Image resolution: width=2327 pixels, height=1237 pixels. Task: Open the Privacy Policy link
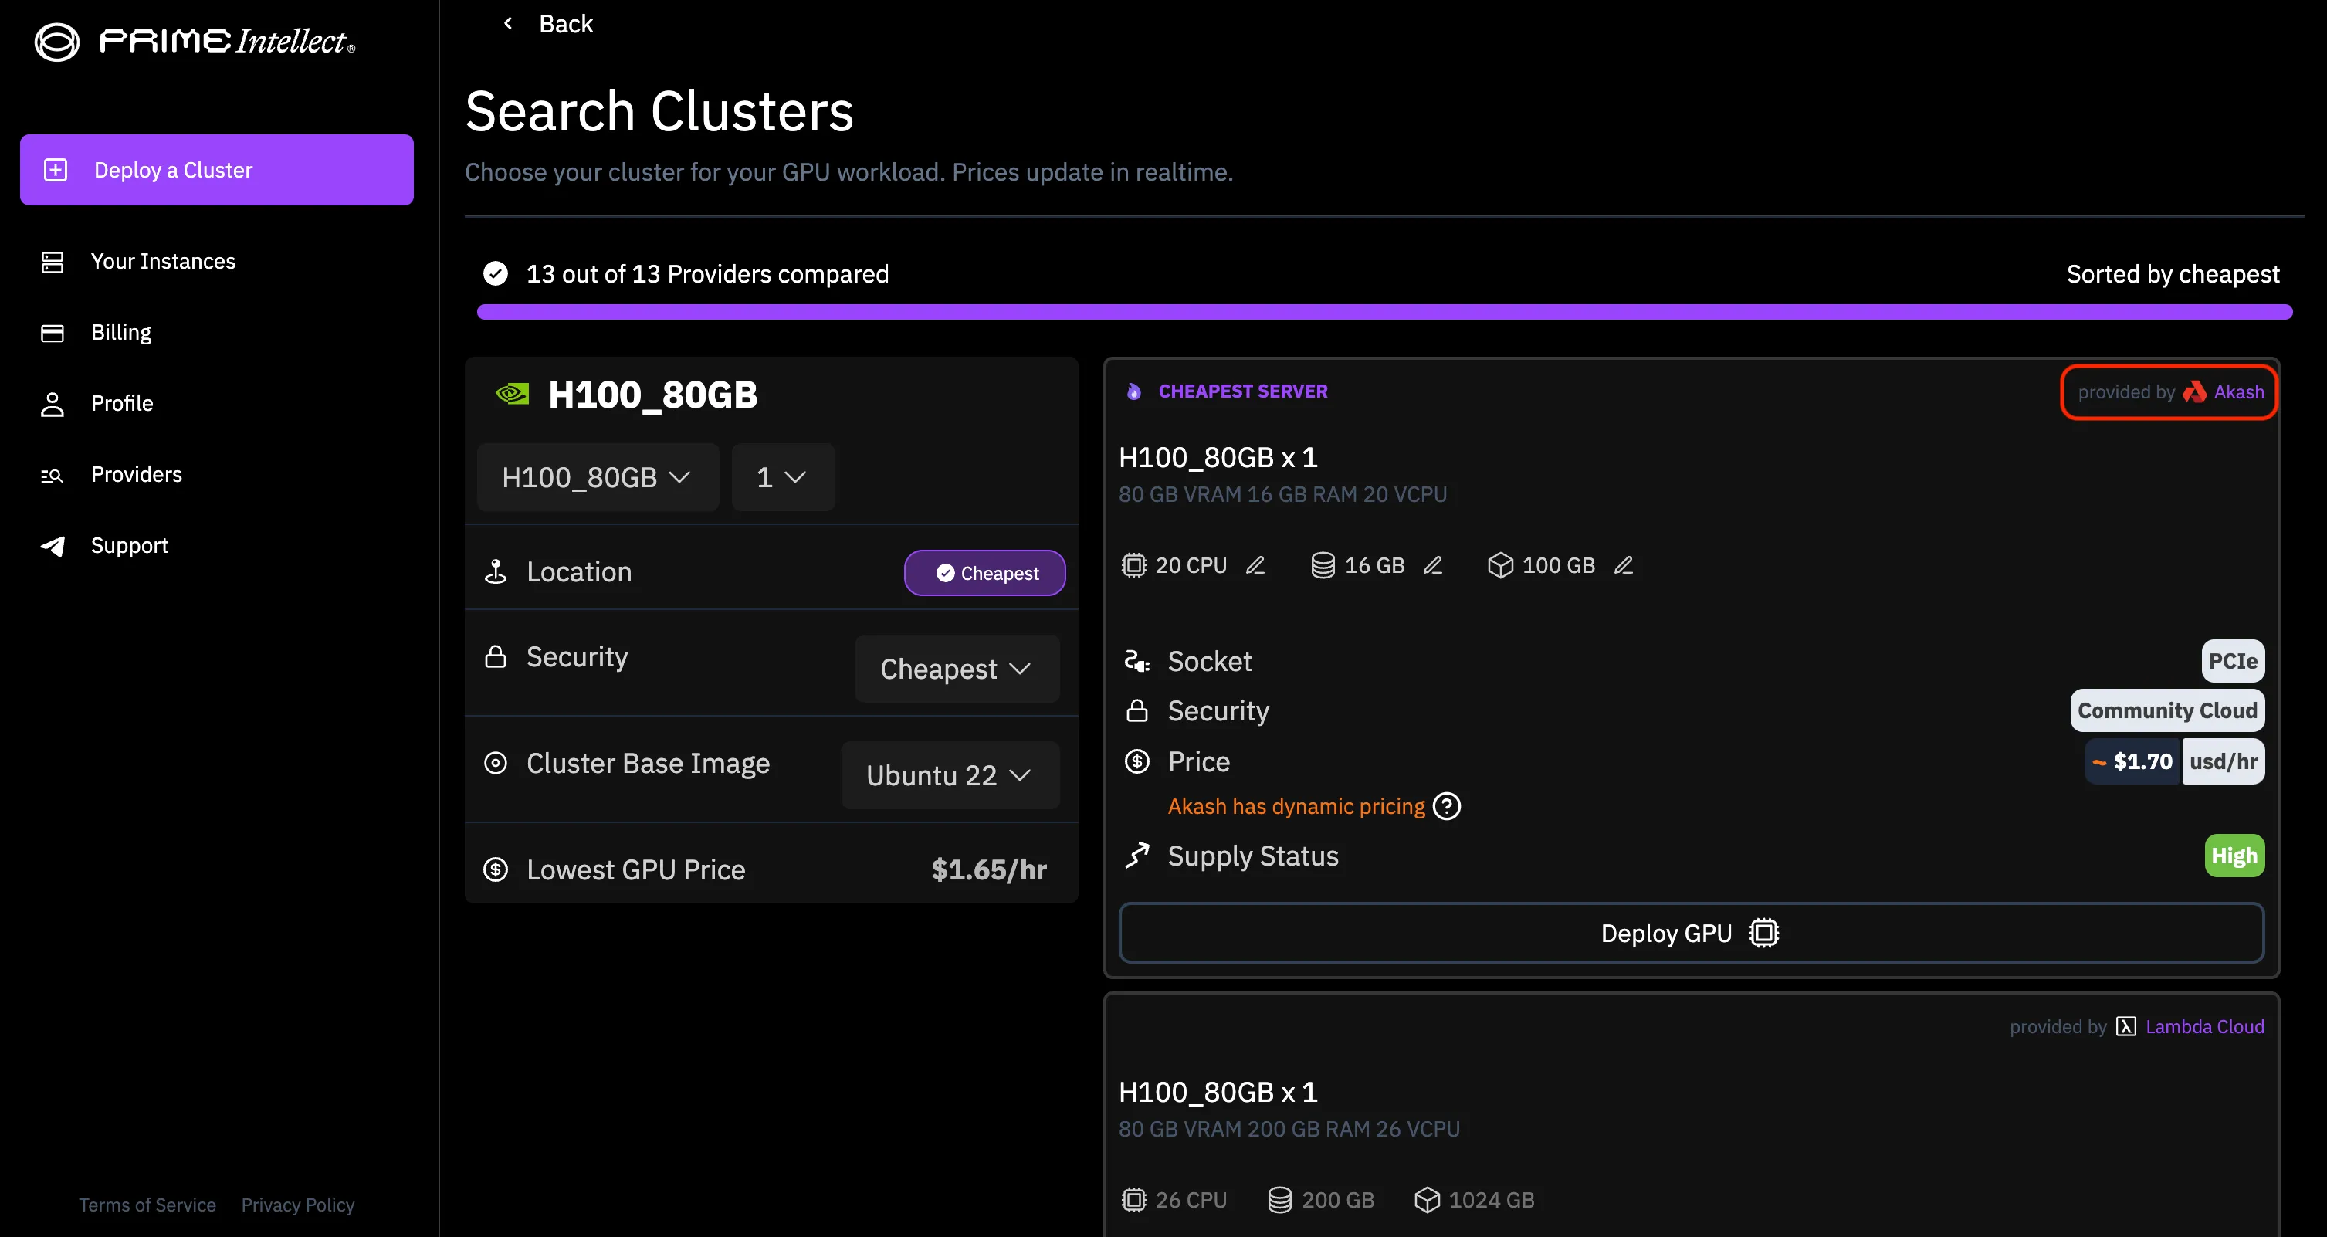[x=297, y=1205]
